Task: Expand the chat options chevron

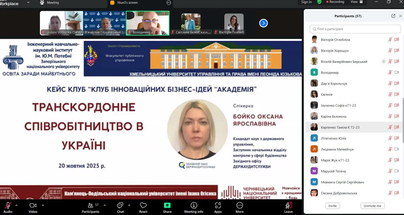Action: point(129,205)
